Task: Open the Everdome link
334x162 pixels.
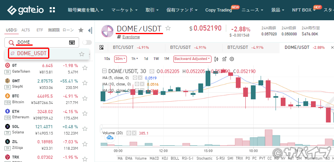Action: (131, 37)
